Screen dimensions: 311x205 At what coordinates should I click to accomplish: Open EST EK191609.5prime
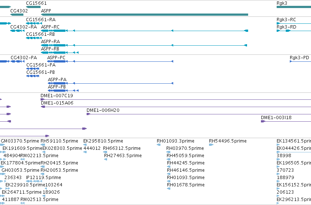(22, 148)
